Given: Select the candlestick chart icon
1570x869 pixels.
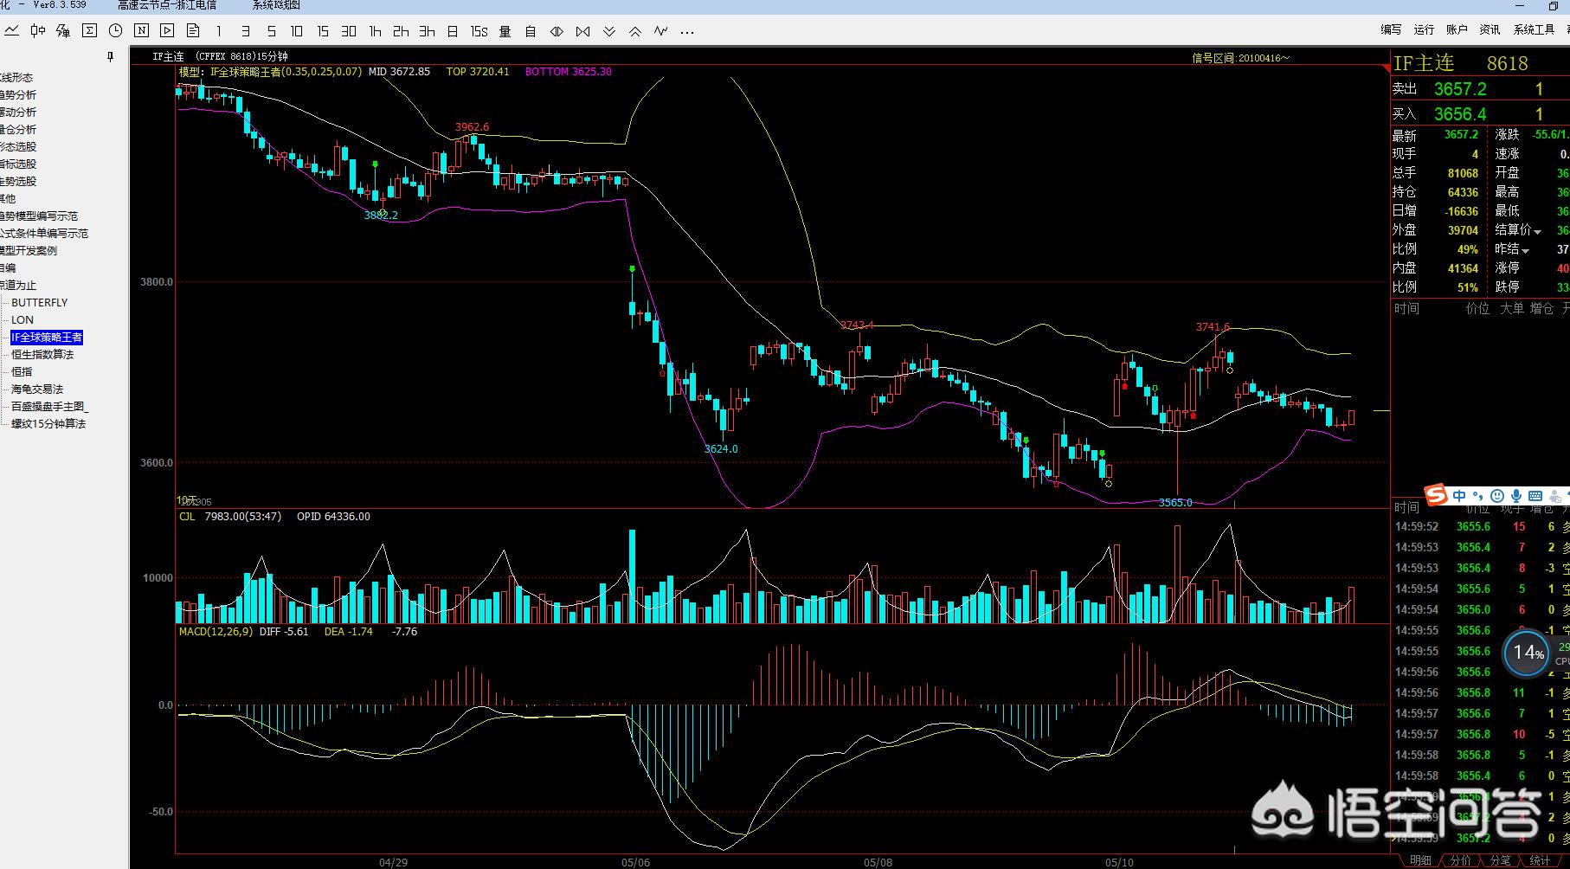Looking at the screenshot, I should (38, 31).
